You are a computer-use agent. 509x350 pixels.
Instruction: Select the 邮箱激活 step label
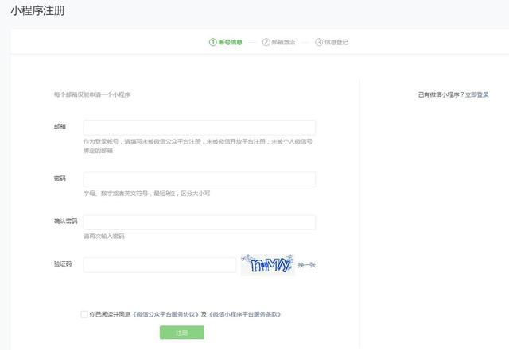[x=283, y=42]
